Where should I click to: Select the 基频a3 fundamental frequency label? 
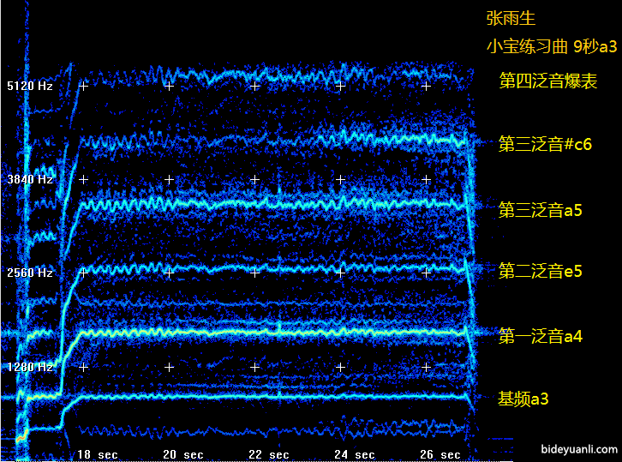(x=523, y=399)
